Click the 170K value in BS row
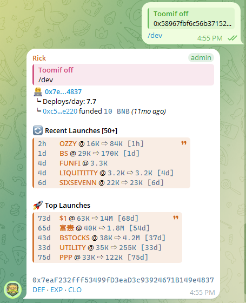246x303 pixels. (x=110, y=154)
